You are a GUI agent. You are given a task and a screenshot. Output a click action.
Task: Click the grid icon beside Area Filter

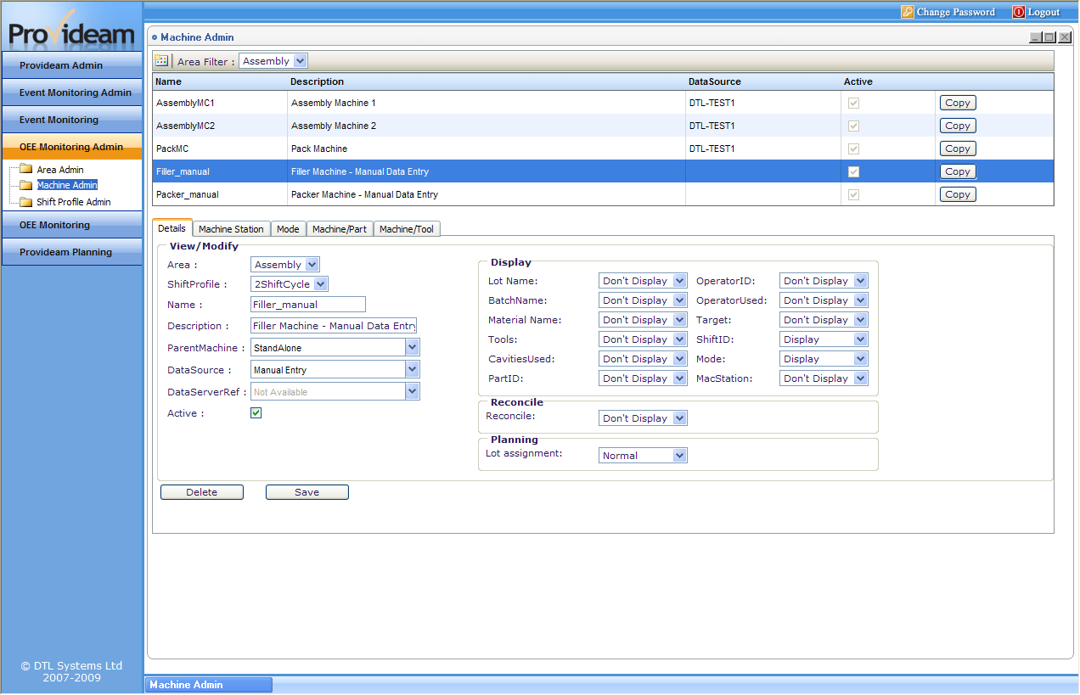pyautogui.click(x=161, y=61)
